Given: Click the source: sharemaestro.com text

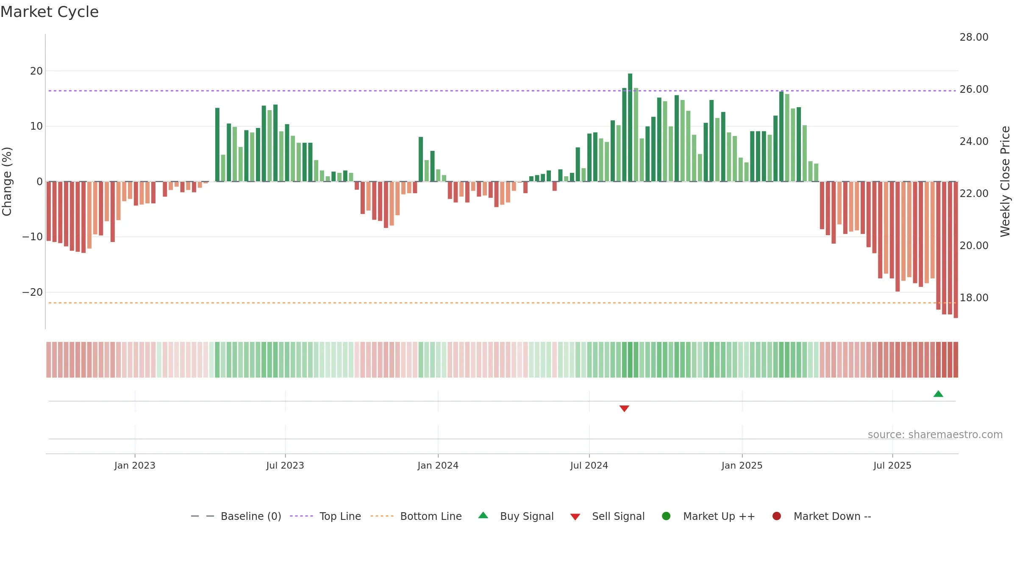Looking at the screenshot, I should [935, 435].
